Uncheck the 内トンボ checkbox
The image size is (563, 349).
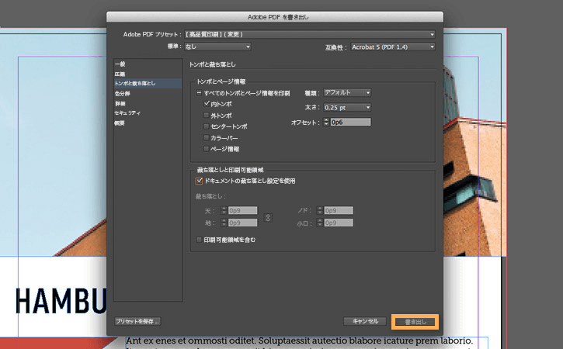pyautogui.click(x=207, y=104)
